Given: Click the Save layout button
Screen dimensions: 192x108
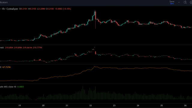Looking at the screenshot, I should tap(172, 2).
